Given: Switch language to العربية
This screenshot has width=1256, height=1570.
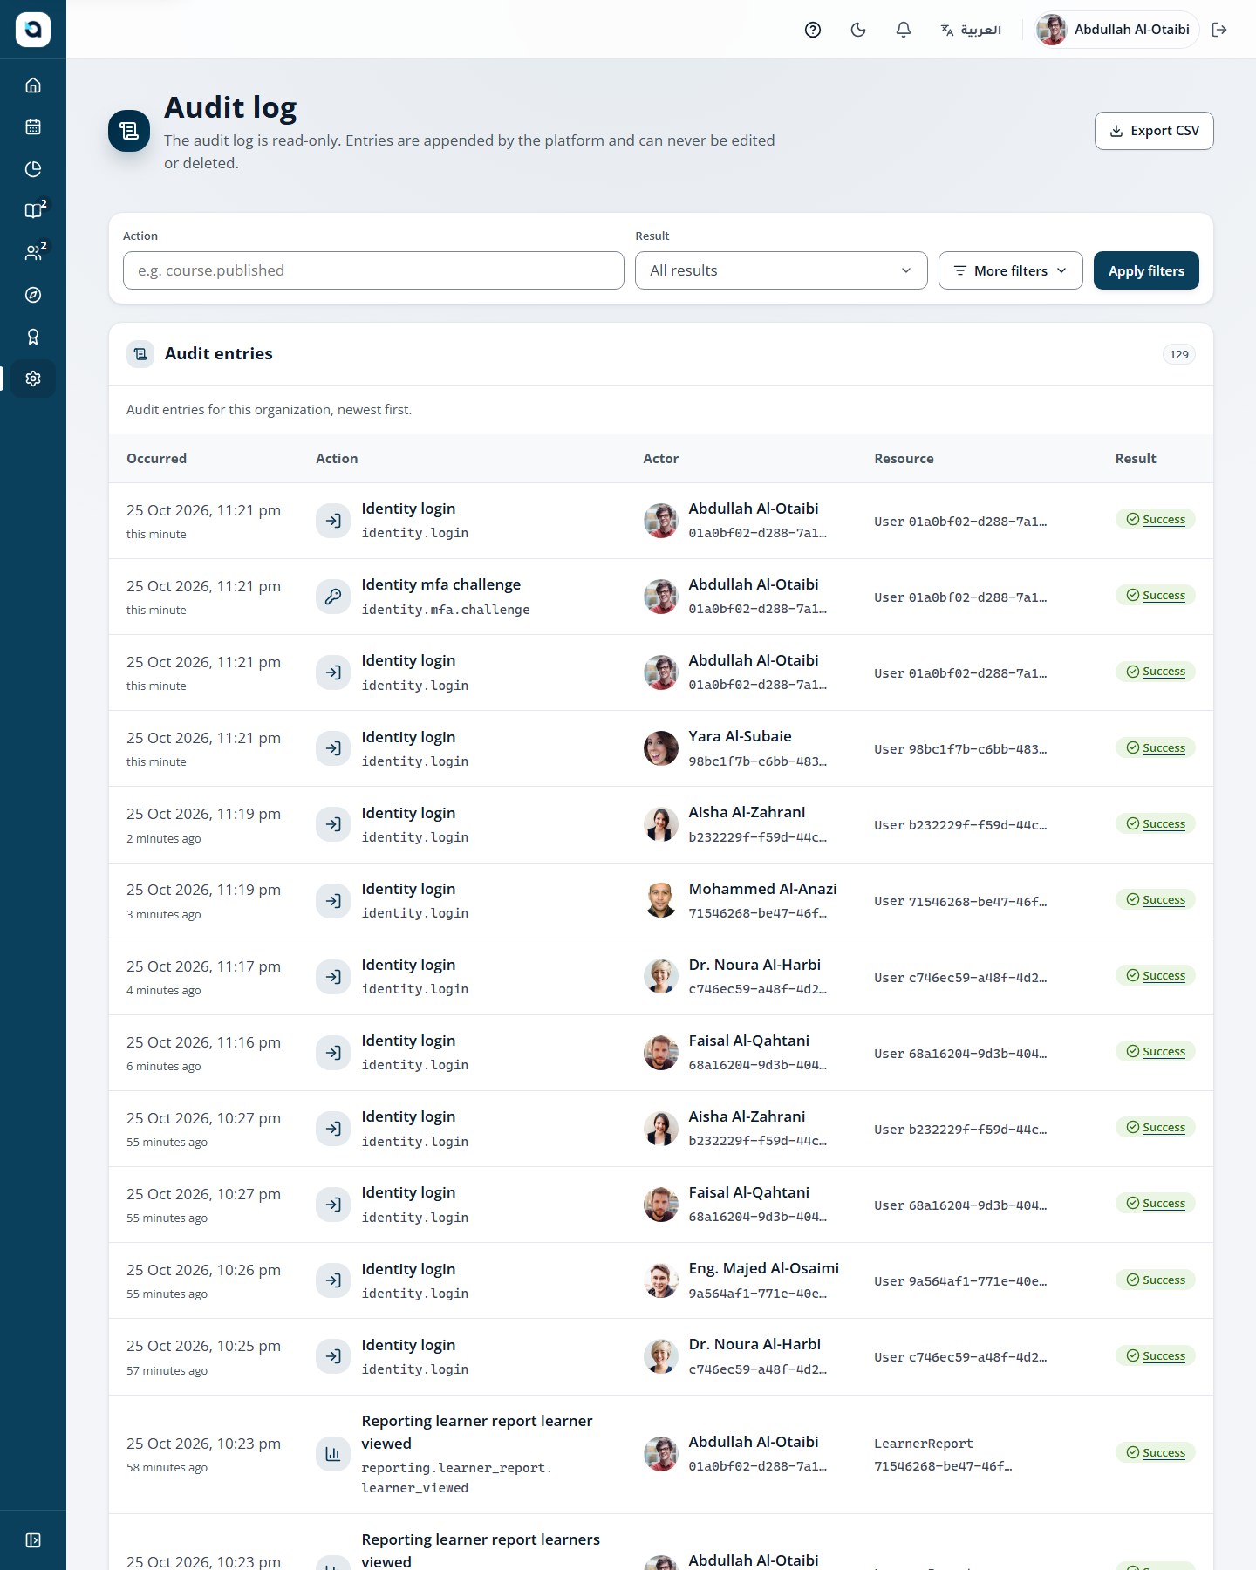Looking at the screenshot, I should (x=971, y=30).
